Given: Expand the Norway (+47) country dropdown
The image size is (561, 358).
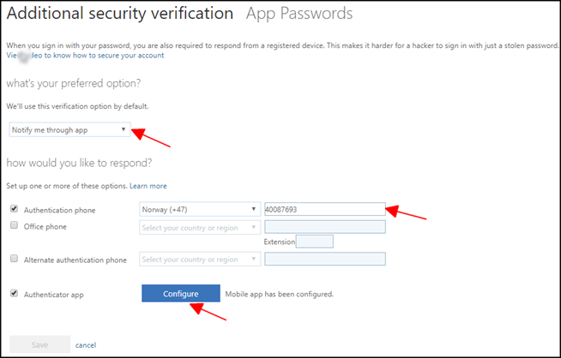Looking at the screenshot, I should coord(200,209).
